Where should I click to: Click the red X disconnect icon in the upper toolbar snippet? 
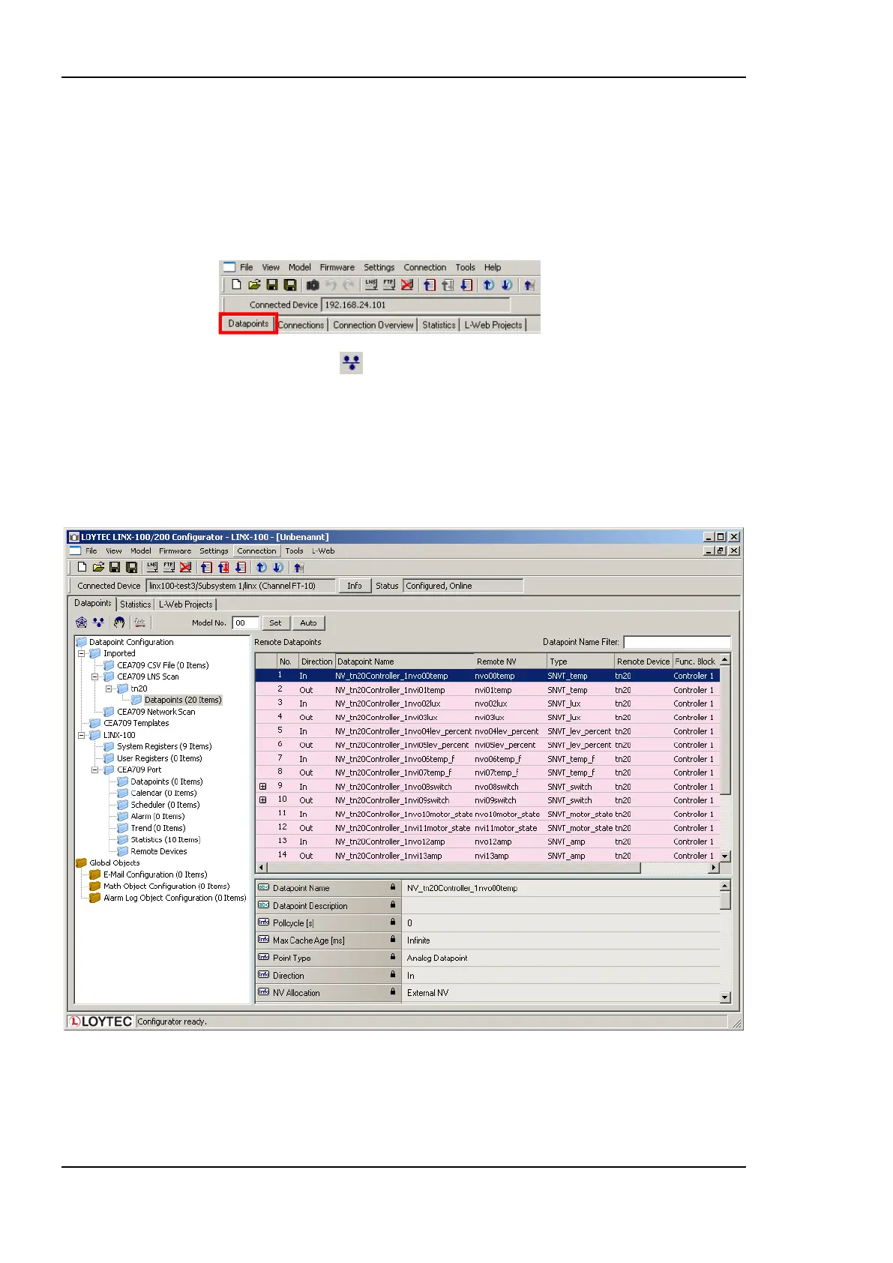(x=407, y=285)
